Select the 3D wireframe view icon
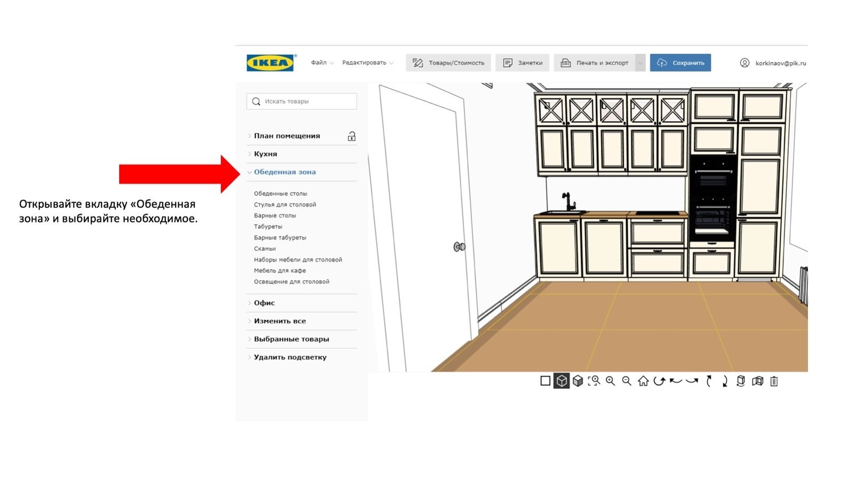The image size is (851, 478). point(562,381)
